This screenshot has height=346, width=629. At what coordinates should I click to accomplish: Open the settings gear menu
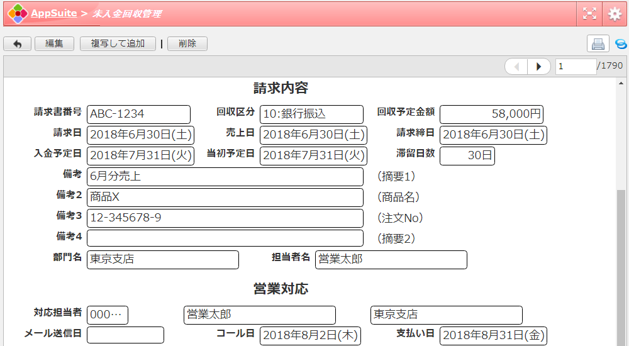pyautogui.click(x=615, y=13)
